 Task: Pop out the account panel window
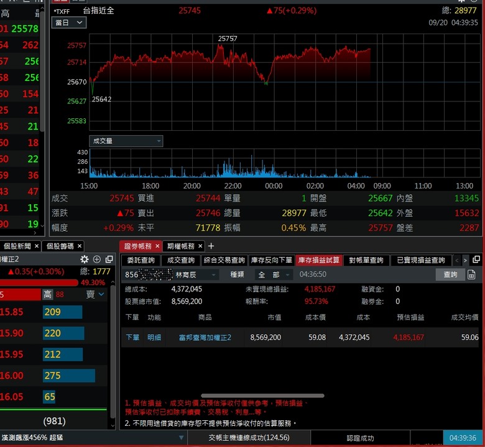pyautogui.click(x=476, y=259)
